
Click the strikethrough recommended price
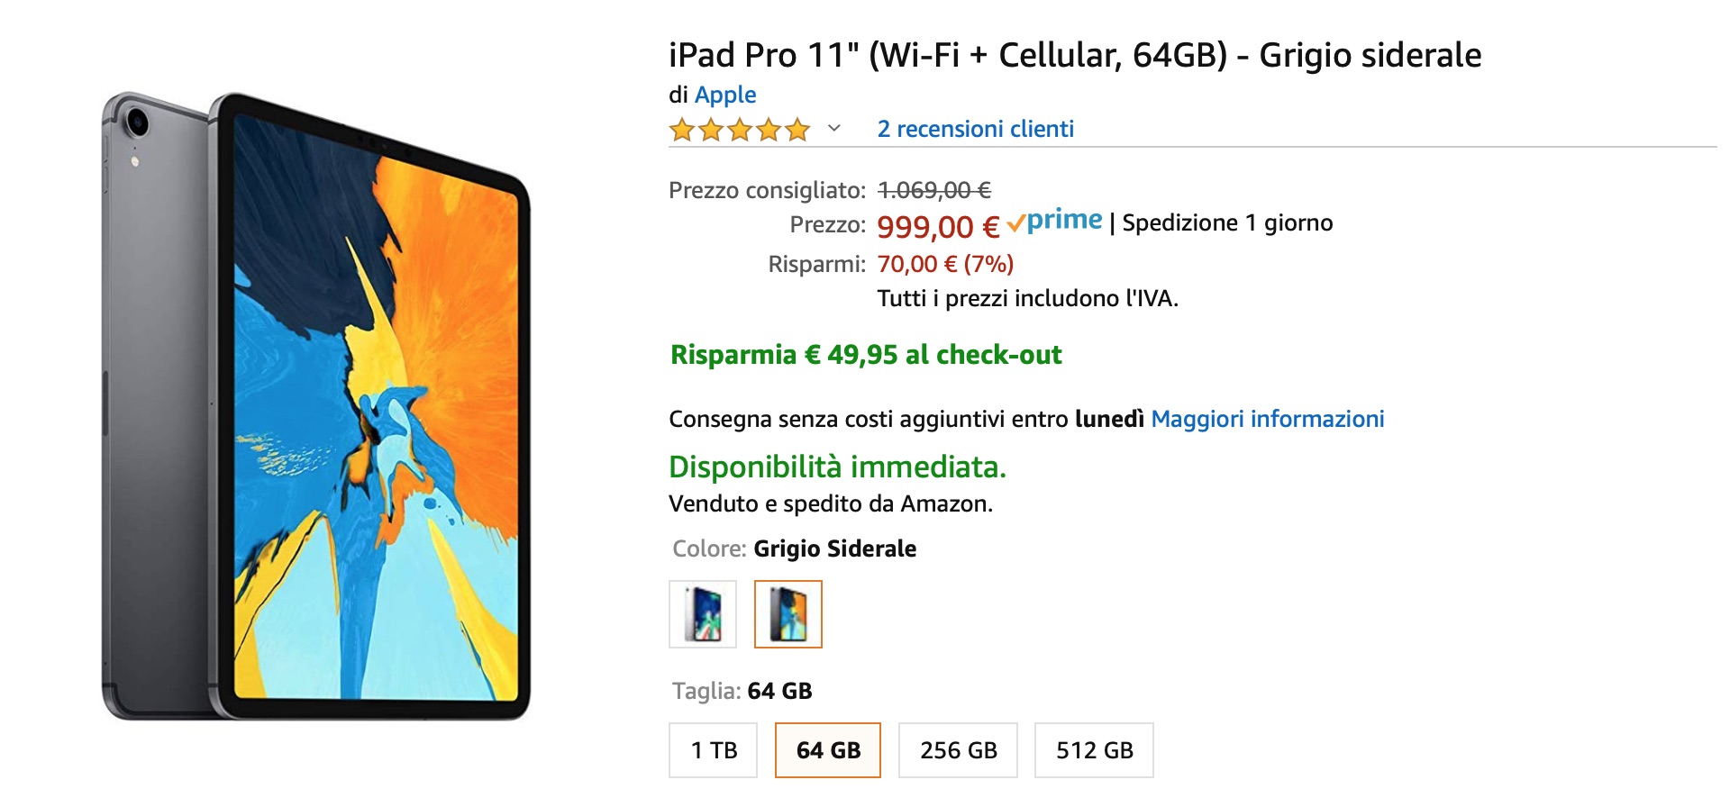tap(933, 189)
